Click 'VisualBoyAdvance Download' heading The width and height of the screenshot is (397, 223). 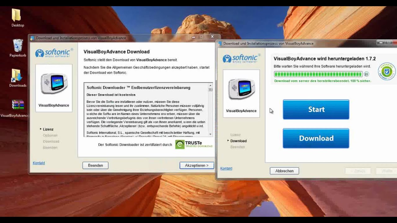tap(117, 52)
